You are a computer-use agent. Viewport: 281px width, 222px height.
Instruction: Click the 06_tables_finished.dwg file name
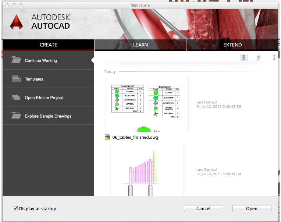pos(135,137)
